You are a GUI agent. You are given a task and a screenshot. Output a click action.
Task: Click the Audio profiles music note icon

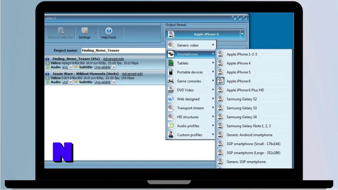(171, 126)
